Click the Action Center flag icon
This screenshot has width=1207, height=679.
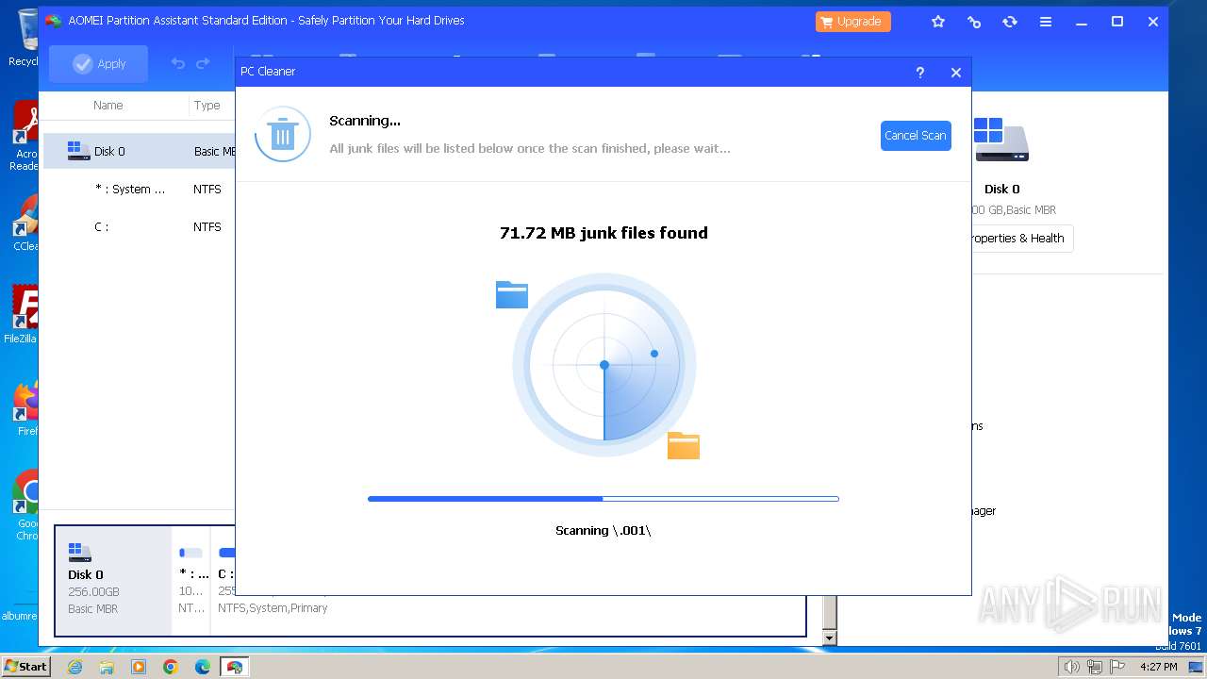coord(1117,667)
